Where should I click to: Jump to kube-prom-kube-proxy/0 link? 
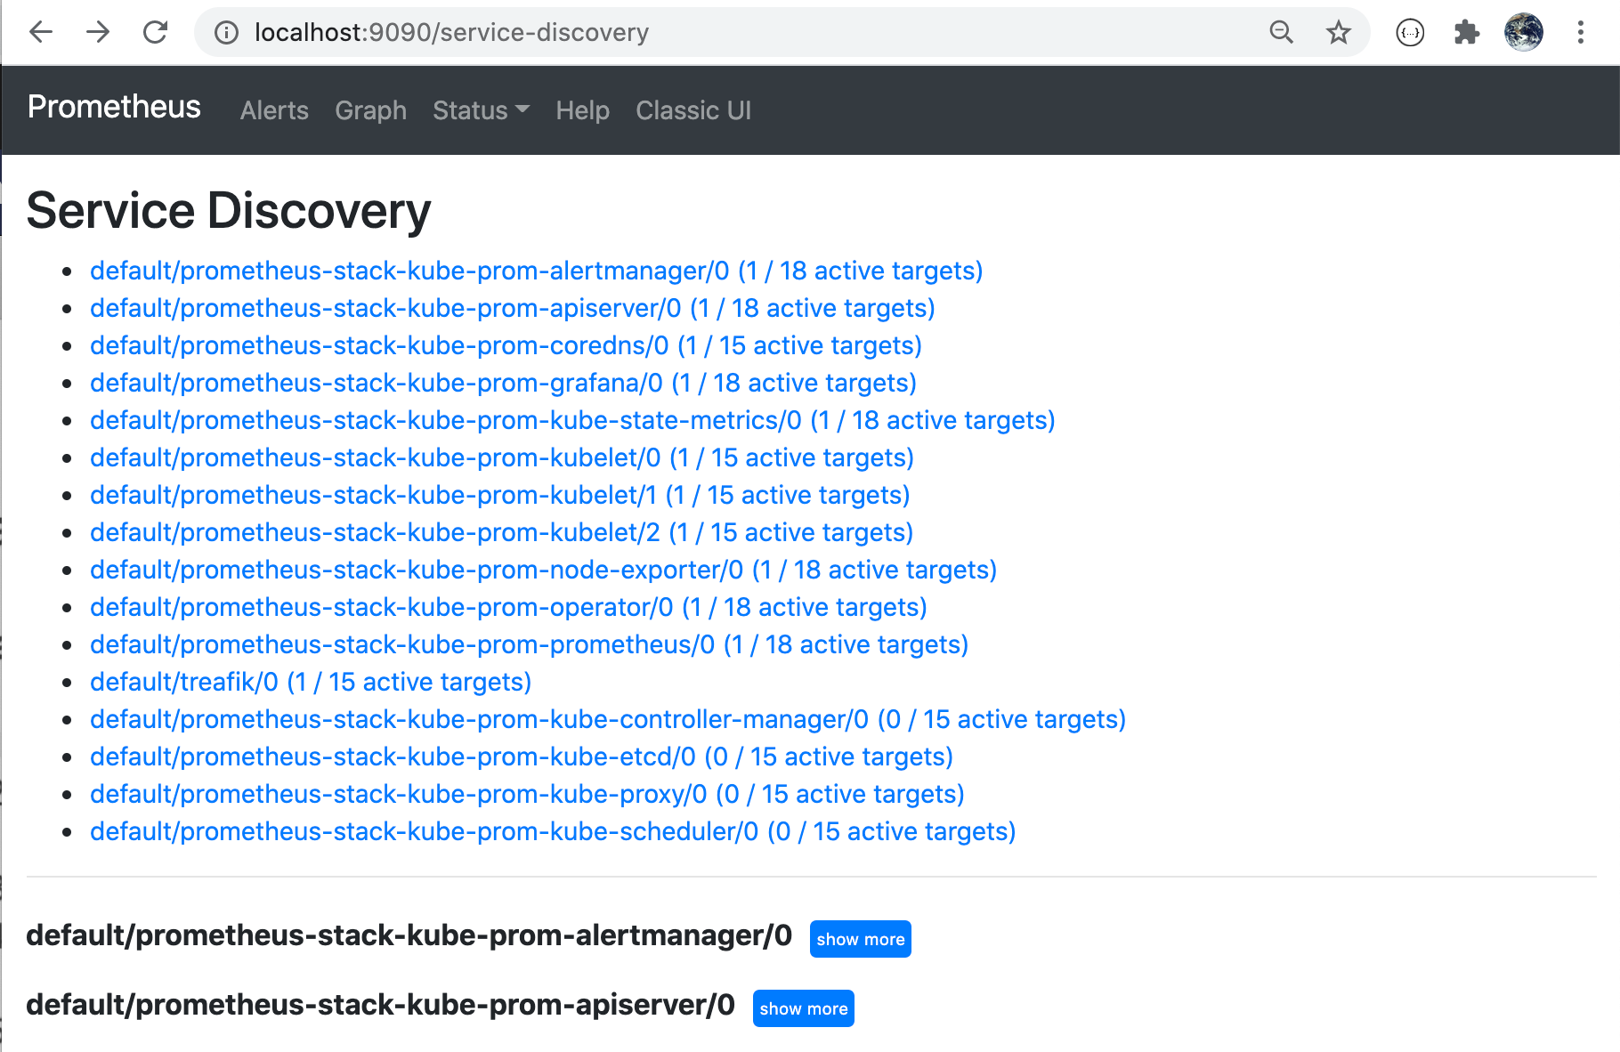tap(527, 794)
